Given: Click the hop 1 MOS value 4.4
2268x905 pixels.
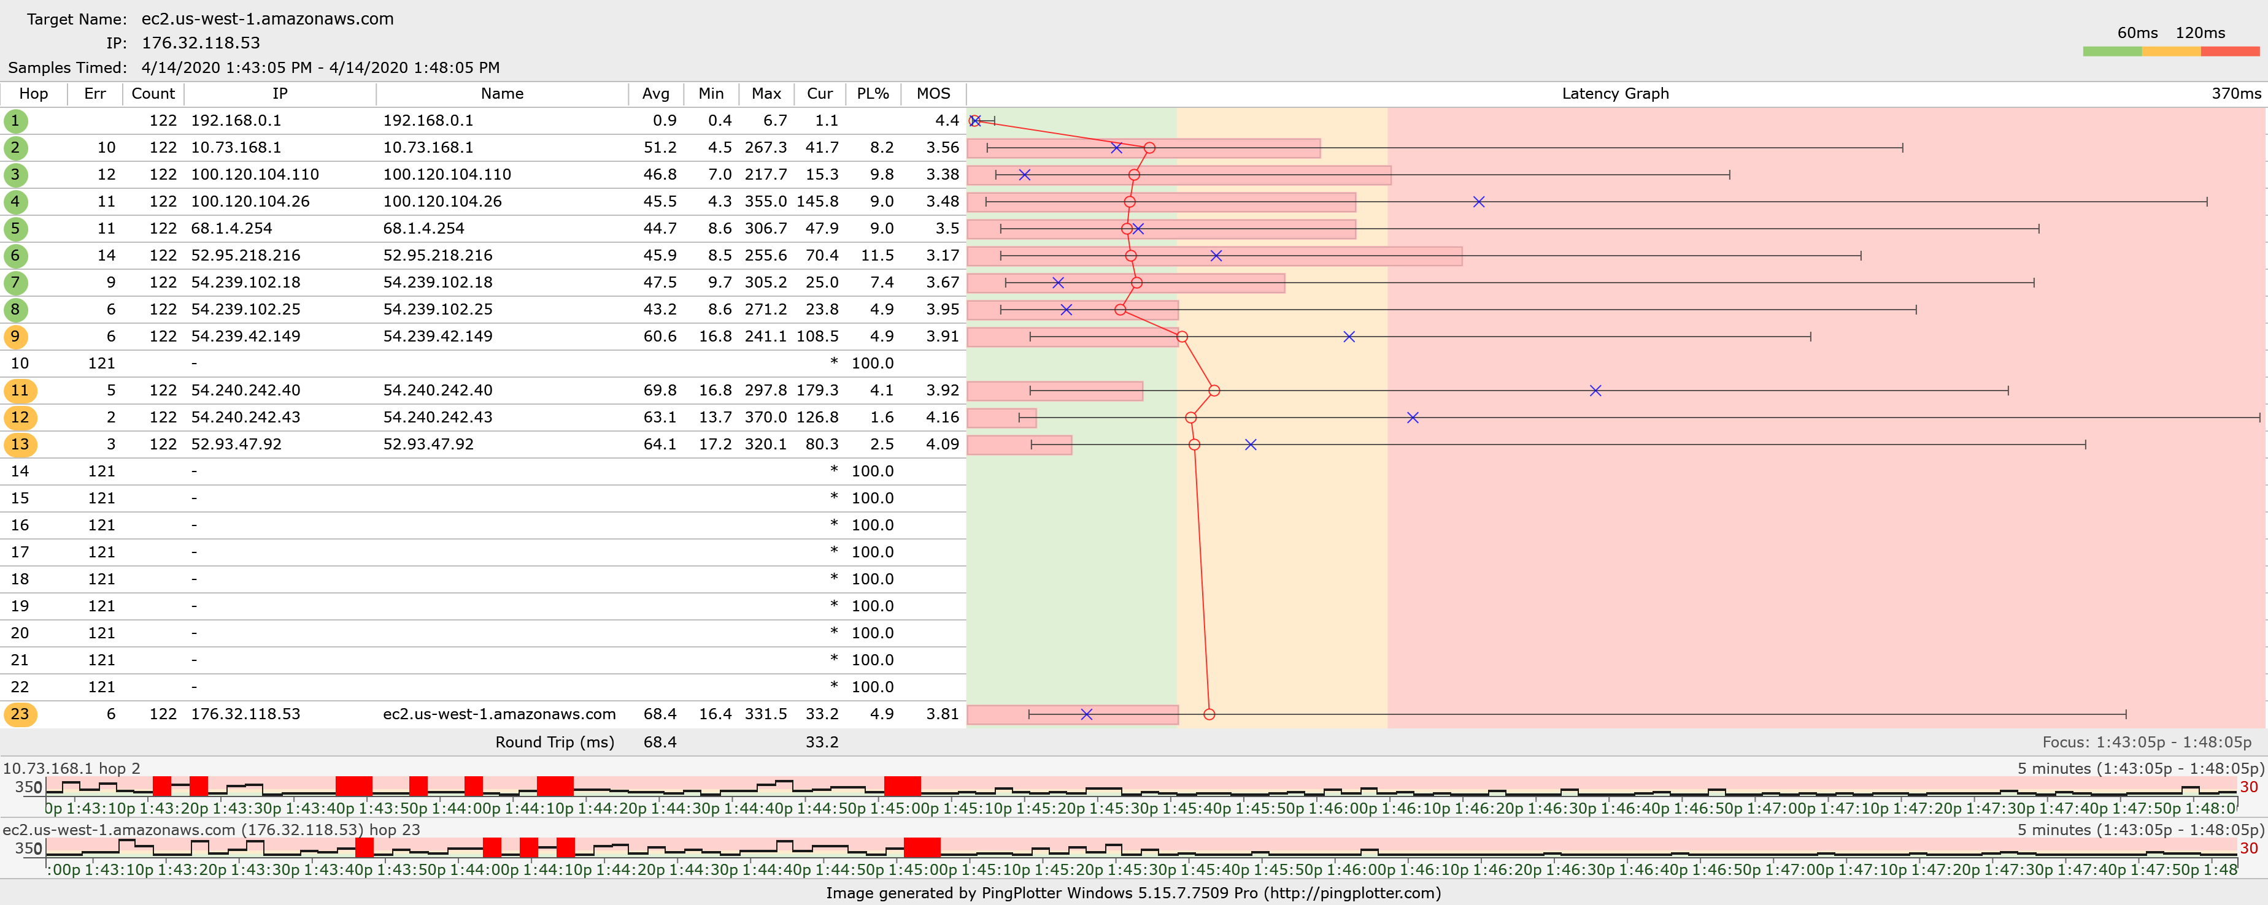Looking at the screenshot, I should (x=947, y=121).
